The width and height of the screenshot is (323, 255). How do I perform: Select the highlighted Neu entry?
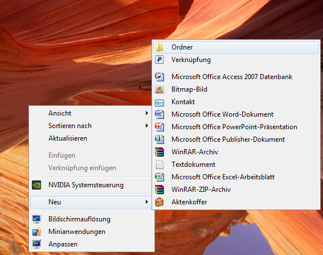coord(91,202)
